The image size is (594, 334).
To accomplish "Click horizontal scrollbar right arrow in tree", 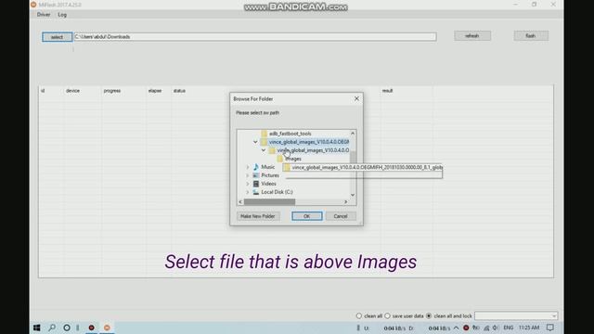I will (x=345, y=202).
